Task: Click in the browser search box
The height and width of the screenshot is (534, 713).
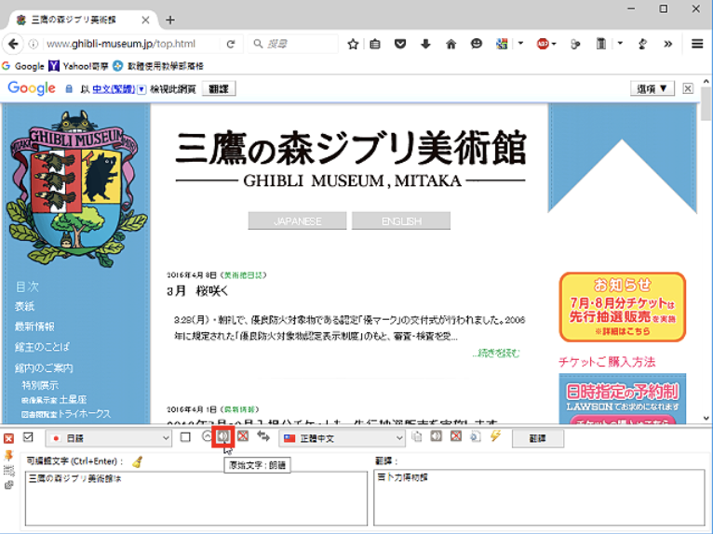Action: pyautogui.click(x=293, y=44)
